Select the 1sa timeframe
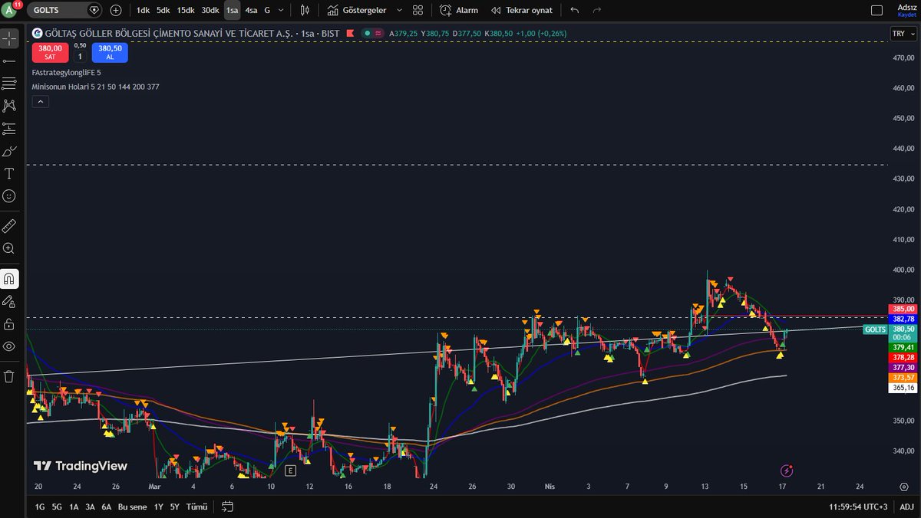 pos(232,10)
